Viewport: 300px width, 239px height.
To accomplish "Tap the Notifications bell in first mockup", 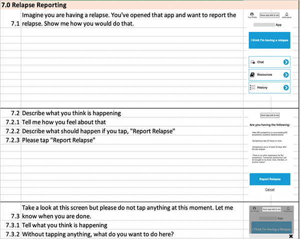I will pyautogui.click(x=286, y=15).
